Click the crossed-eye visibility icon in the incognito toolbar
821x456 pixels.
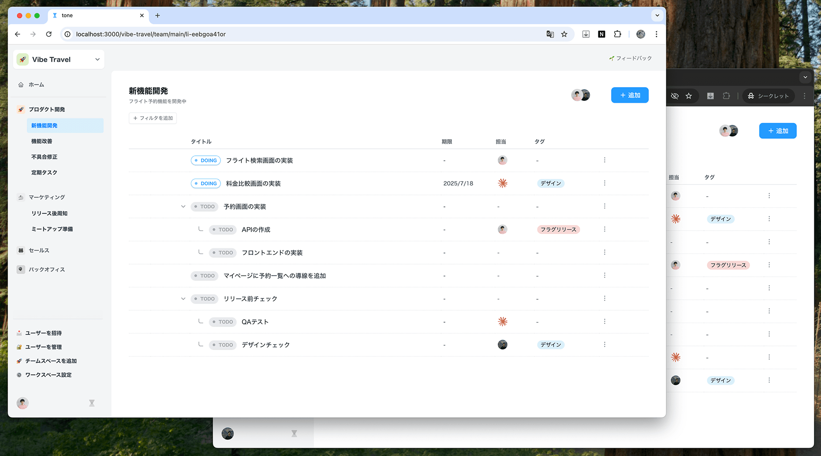pos(674,96)
